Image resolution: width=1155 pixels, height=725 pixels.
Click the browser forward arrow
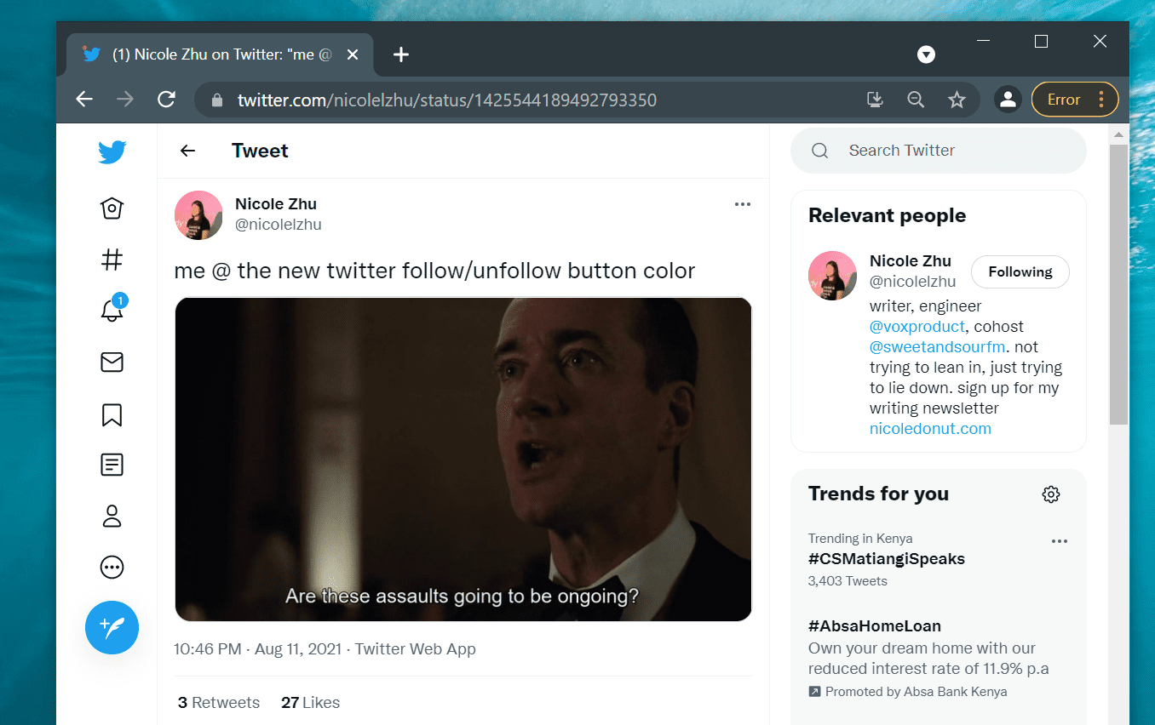point(125,100)
